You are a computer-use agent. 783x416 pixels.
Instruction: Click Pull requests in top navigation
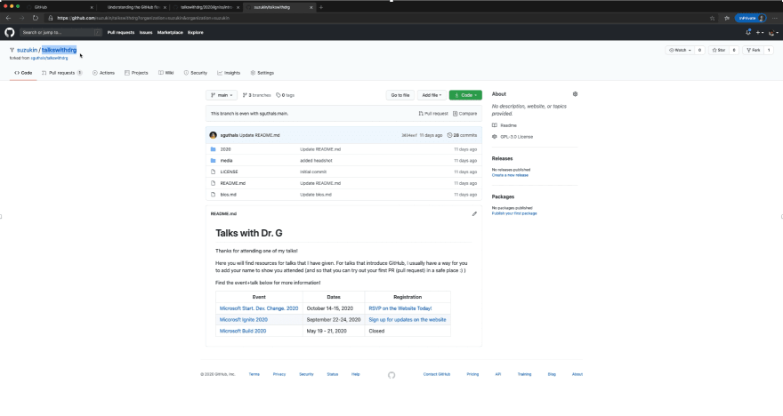pos(121,32)
